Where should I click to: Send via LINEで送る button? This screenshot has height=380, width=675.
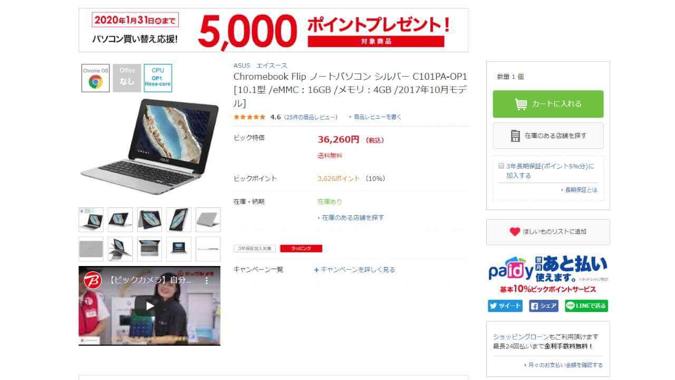[x=586, y=306]
